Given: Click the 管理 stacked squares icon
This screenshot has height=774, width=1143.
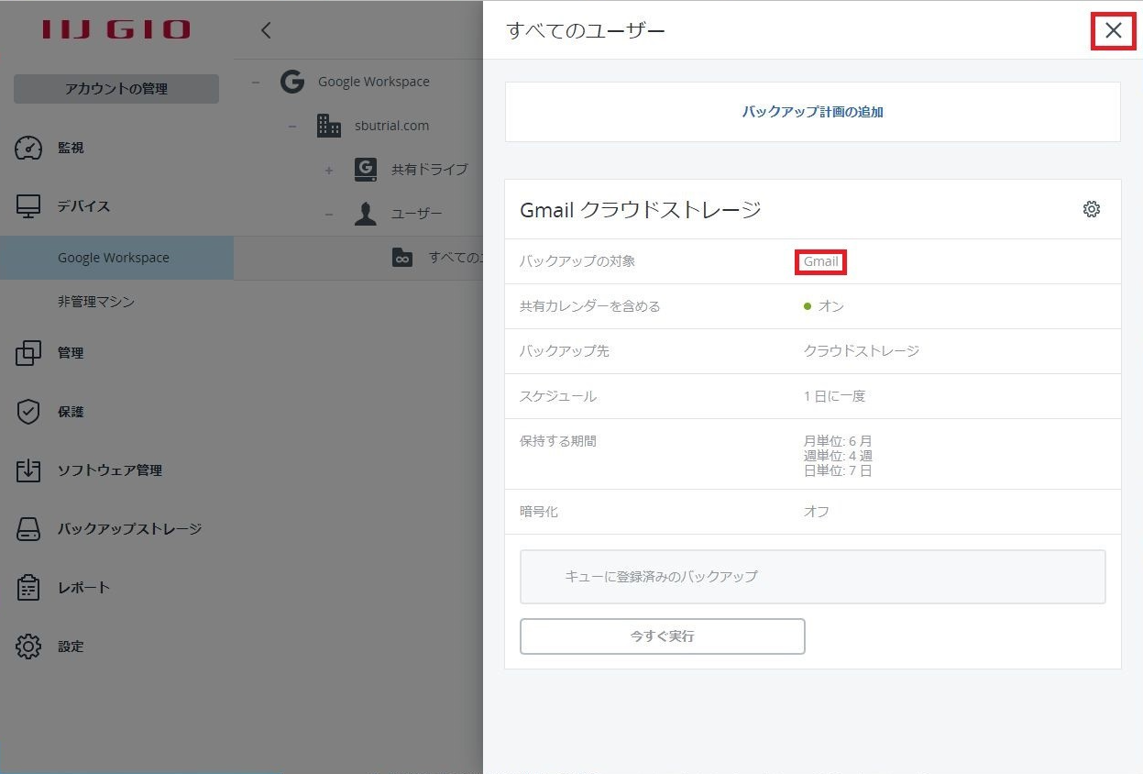Looking at the screenshot, I should (28, 353).
